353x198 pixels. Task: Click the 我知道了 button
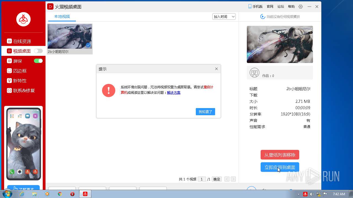(x=205, y=112)
